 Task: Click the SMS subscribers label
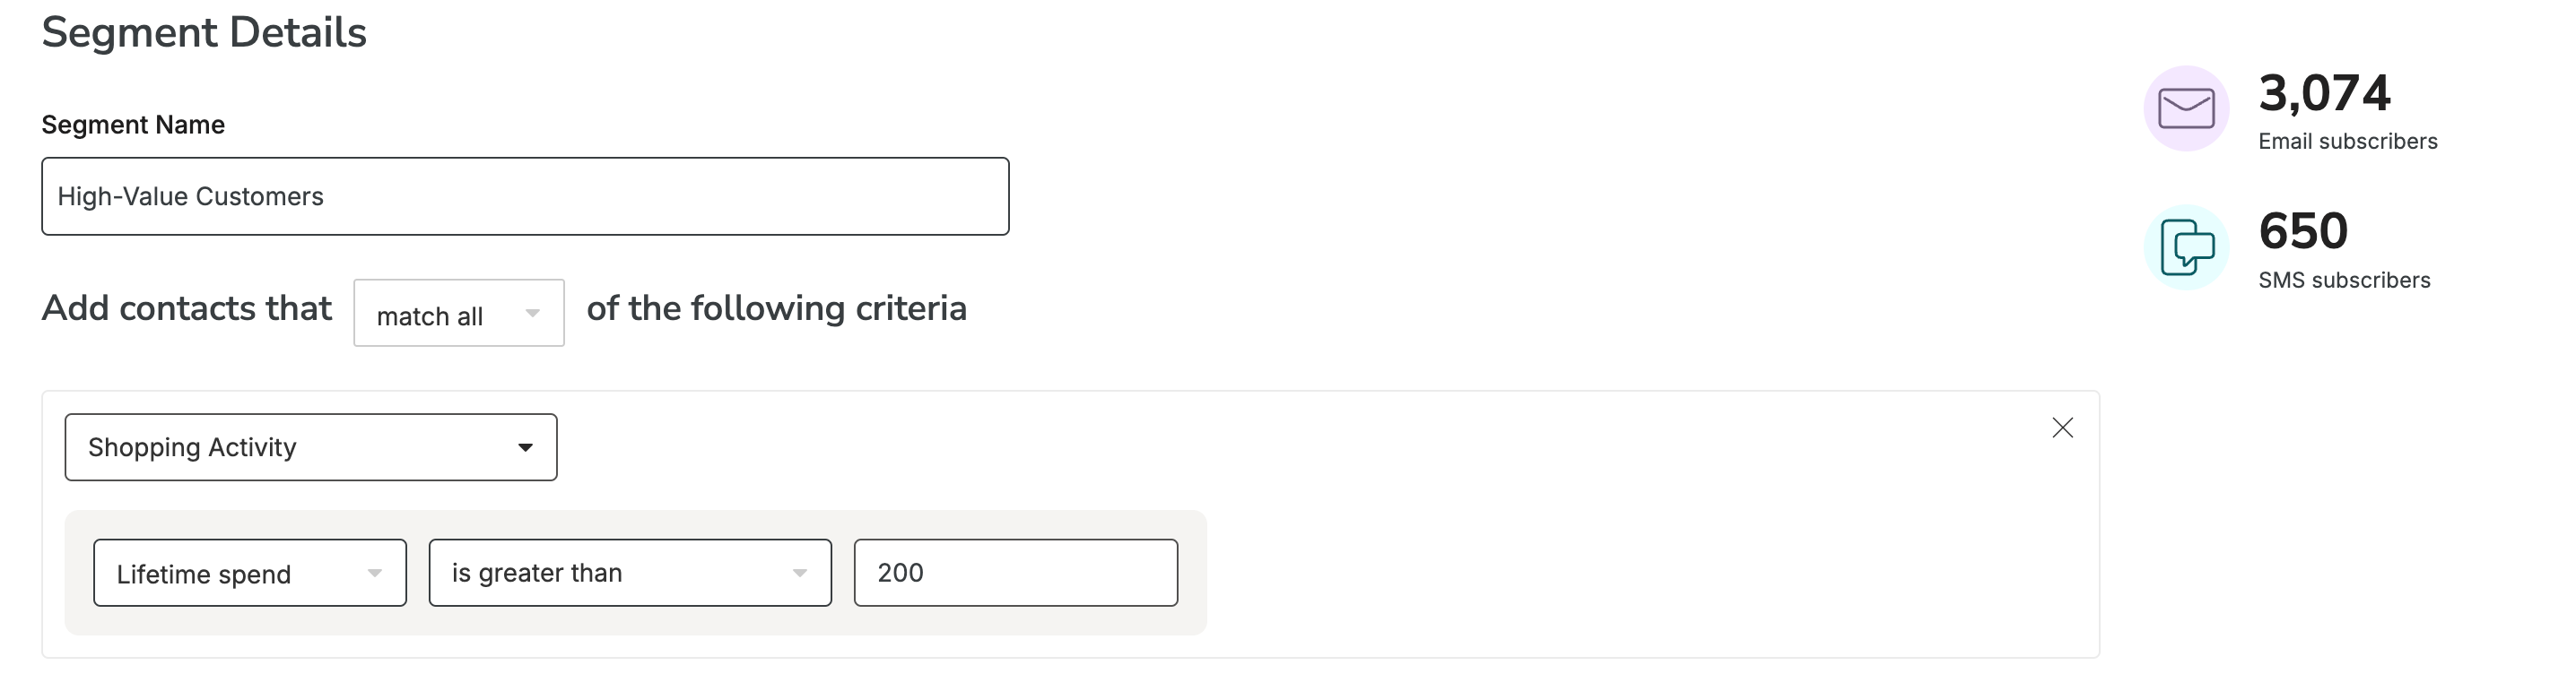click(x=2344, y=281)
